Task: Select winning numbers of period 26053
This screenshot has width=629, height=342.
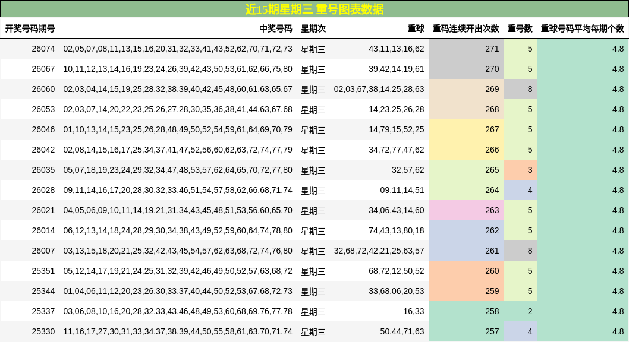Action: 177,110
